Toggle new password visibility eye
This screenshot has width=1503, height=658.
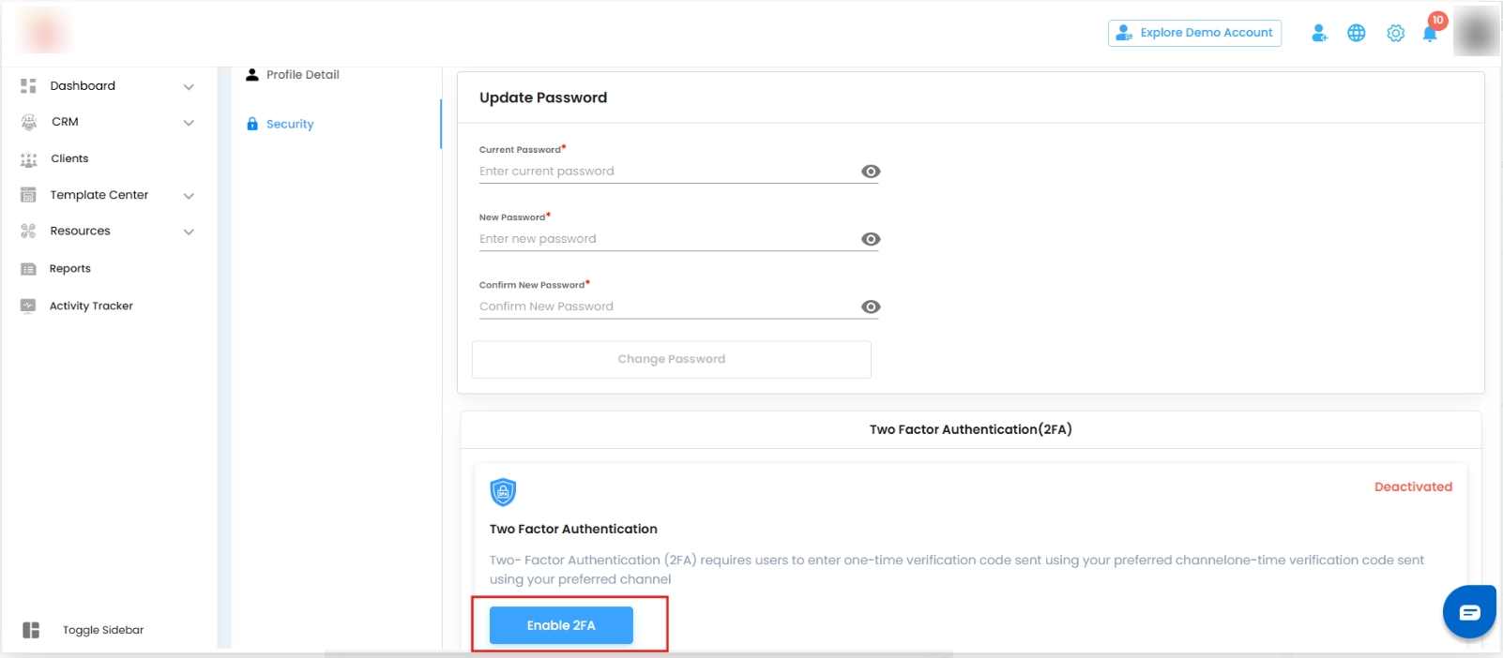[x=871, y=239]
